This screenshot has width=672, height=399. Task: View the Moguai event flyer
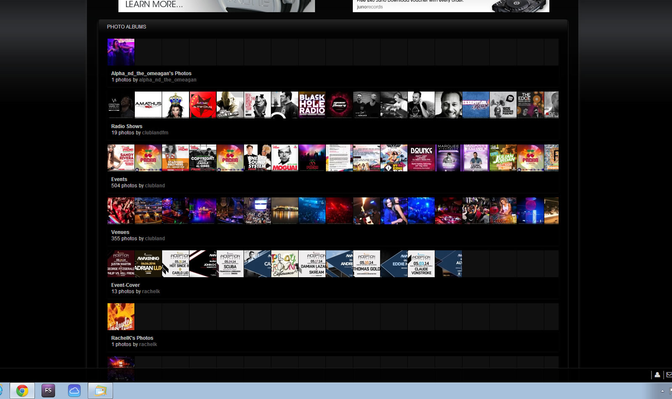[285, 158]
